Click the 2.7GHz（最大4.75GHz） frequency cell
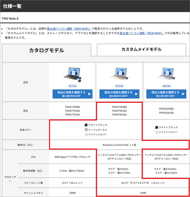190x197 pixels. 73,171
